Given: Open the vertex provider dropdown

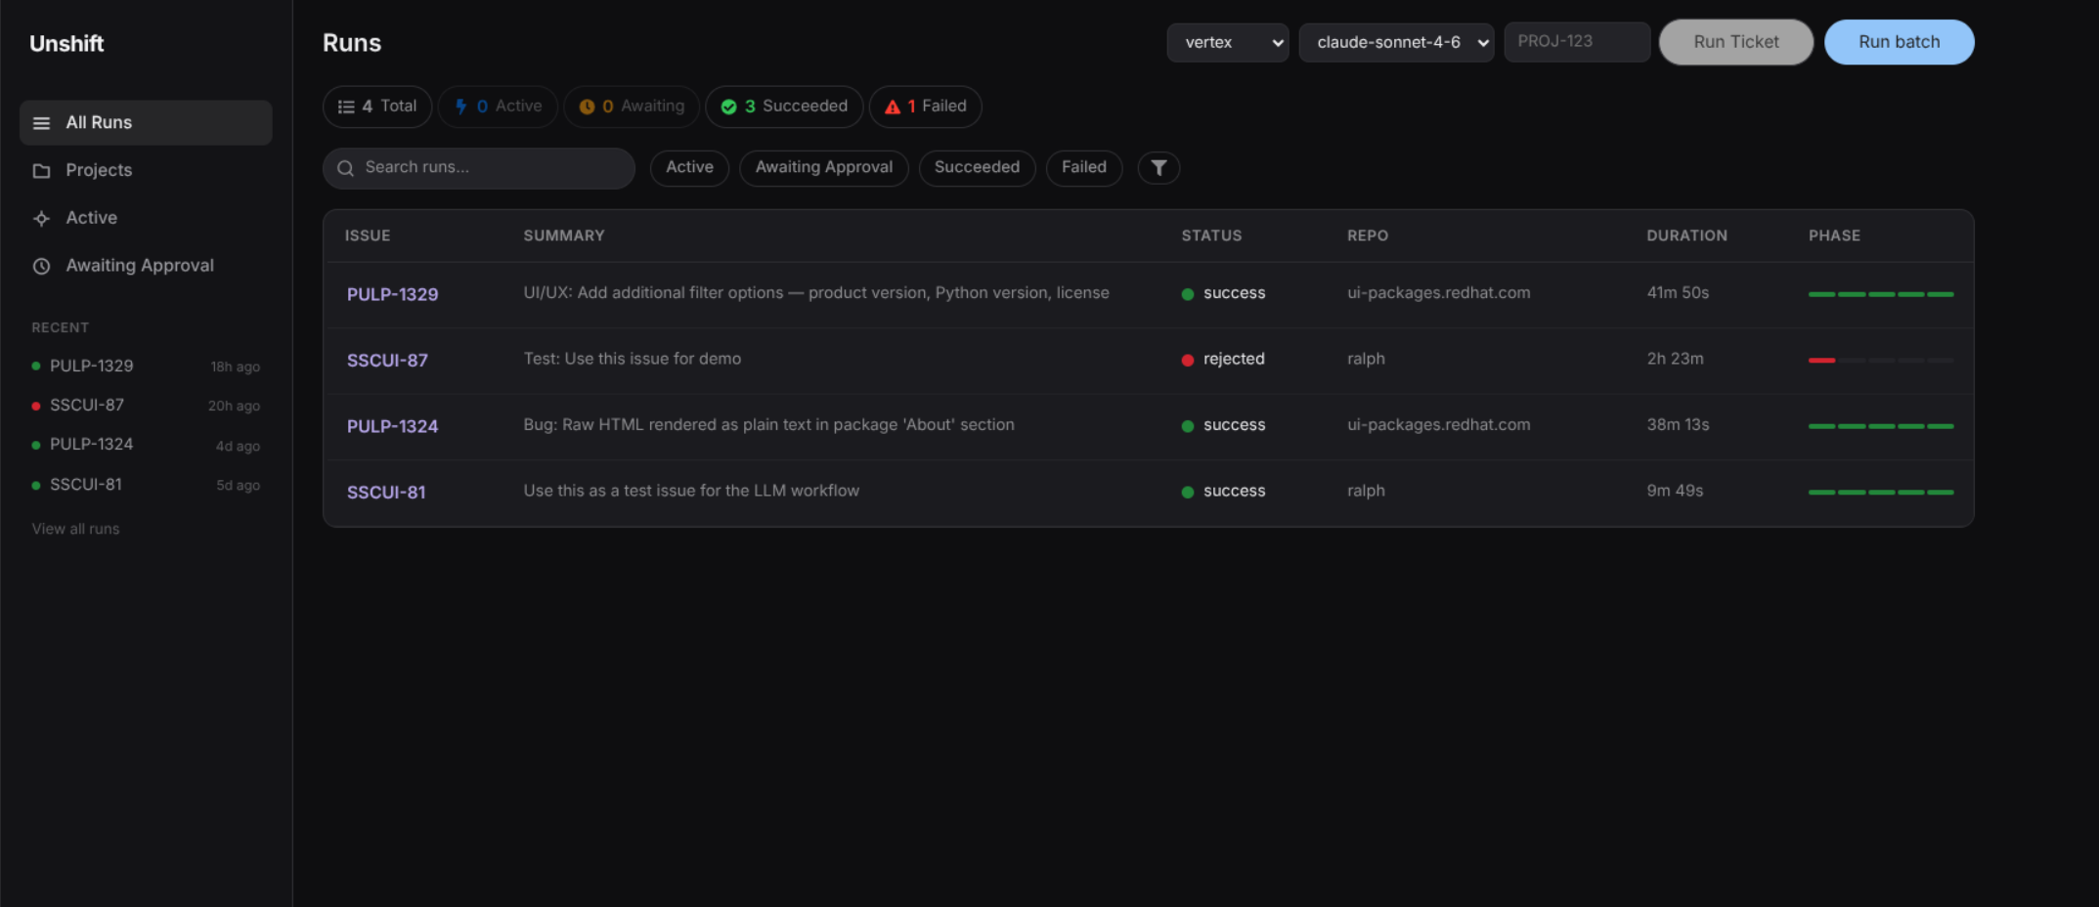Looking at the screenshot, I should (x=1228, y=42).
